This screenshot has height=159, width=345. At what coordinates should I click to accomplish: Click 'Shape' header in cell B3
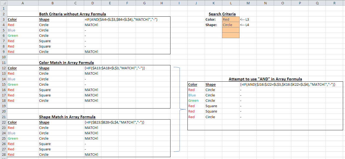click(x=44, y=19)
